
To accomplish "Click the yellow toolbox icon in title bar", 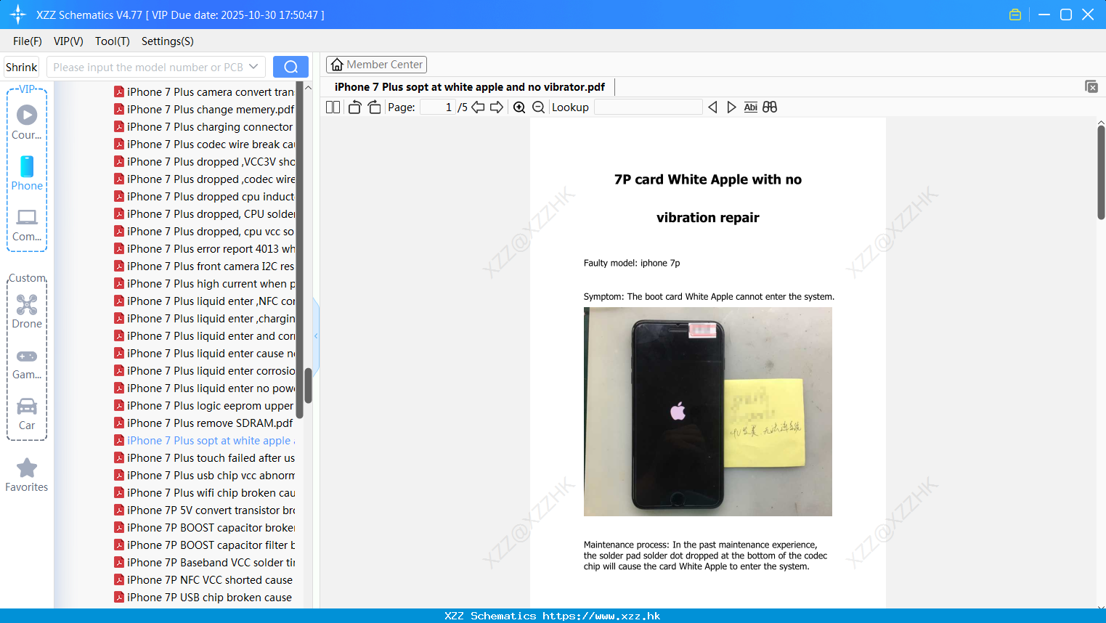I will [x=1015, y=15].
